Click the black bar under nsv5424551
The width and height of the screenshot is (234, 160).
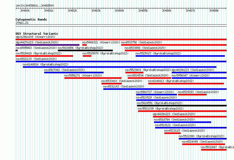(x=182, y=106)
